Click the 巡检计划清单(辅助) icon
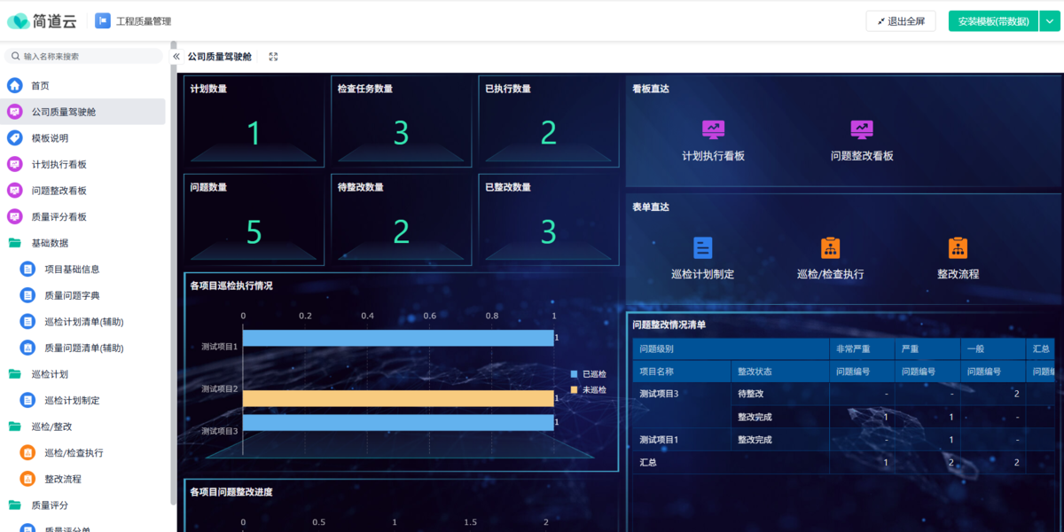 [27, 322]
